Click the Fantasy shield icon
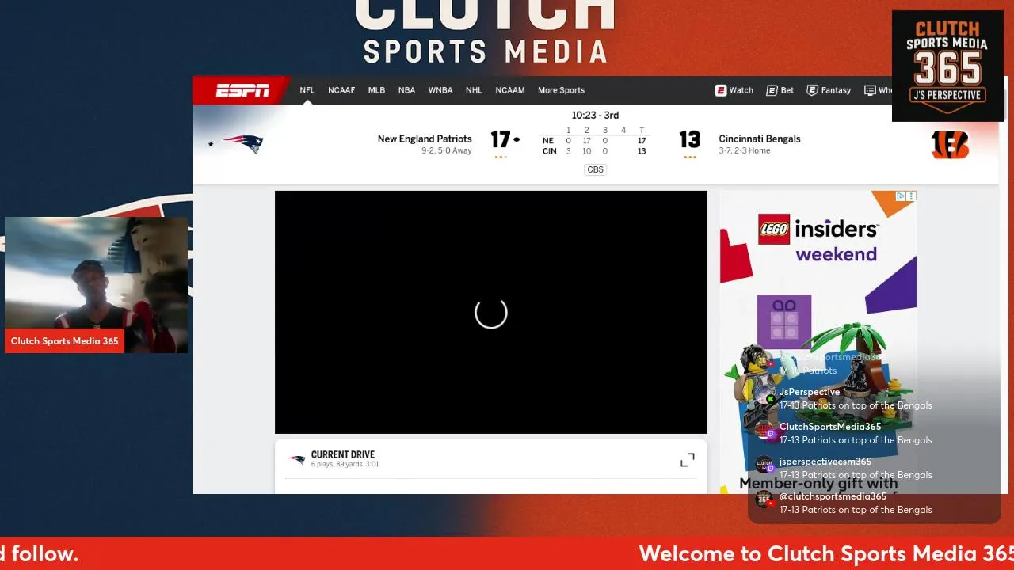The width and height of the screenshot is (1014, 570). (x=812, y=90)
